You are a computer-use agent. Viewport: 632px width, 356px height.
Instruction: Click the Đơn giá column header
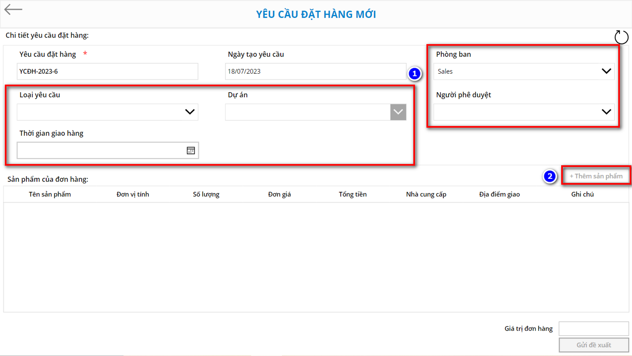pyautogui.click(x=279, y=195)
